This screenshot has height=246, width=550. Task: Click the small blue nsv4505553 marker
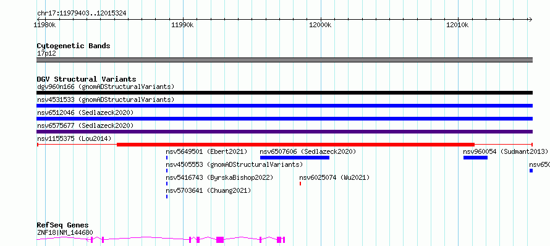pyautogui.click(x=167, y=171)
